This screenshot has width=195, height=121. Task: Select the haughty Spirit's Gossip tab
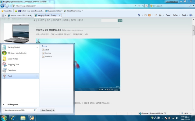click(x=46, y=15)
